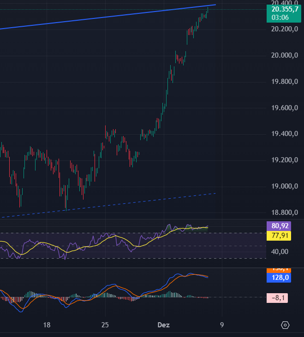Click the yellow RSI average value 77,91

coord(279,236)
